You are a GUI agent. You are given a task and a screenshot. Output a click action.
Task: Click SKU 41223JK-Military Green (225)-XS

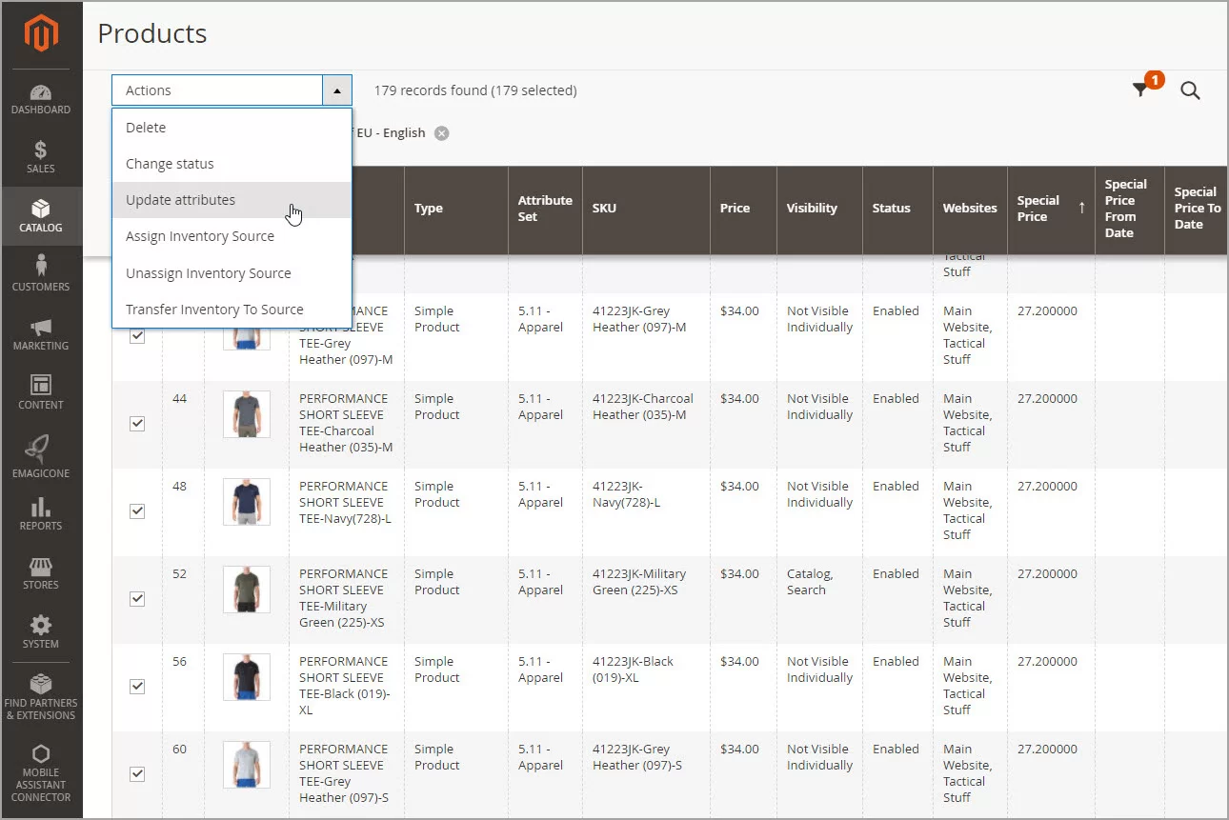click(639, 582)
